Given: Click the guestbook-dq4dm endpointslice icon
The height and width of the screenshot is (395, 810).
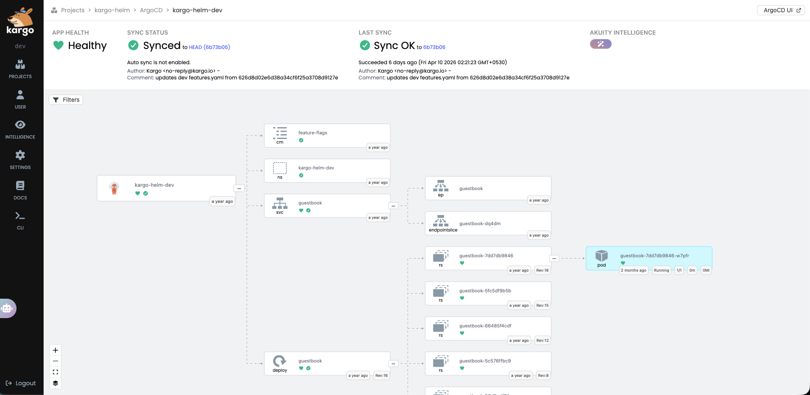Looking at the screenshot, I should [x=441, y=221].
